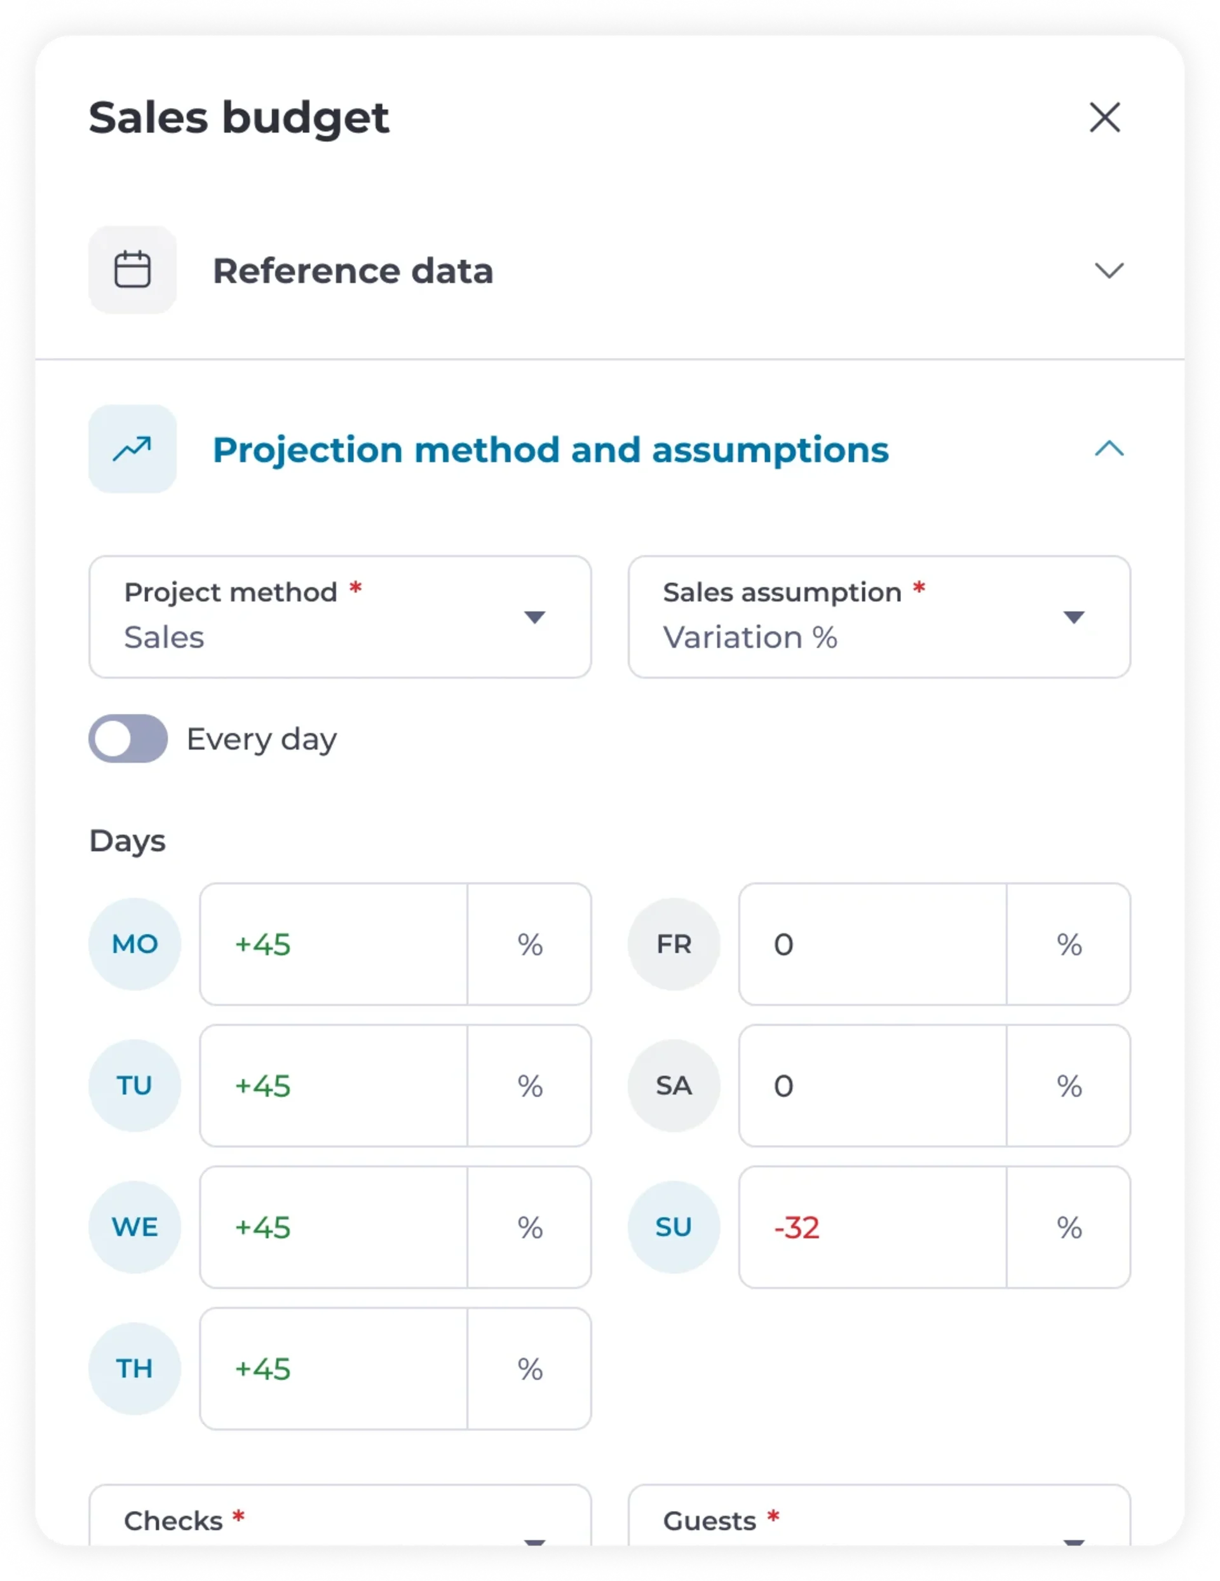Click the calendar icon beside Reference data
The image size is (1220, 1581).
coord(132,270)
